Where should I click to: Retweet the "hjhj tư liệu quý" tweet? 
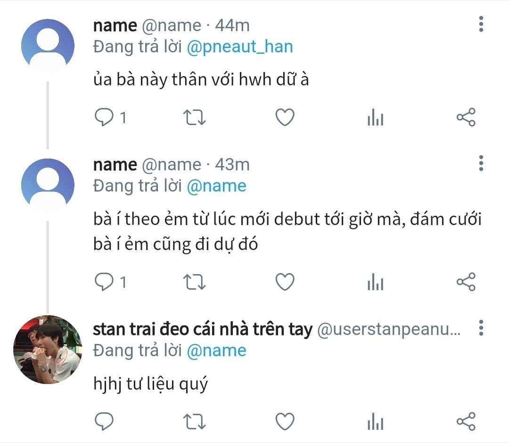coord(194,421)
